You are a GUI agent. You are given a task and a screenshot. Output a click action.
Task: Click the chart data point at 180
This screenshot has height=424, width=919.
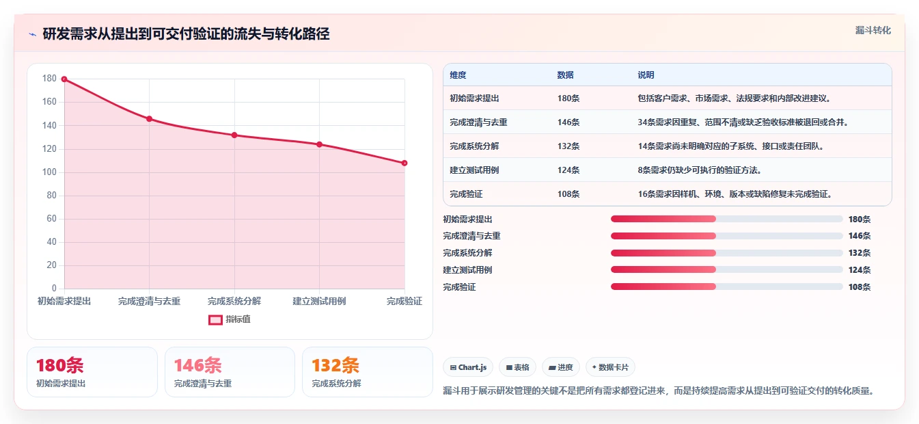(x=64, y=79)
